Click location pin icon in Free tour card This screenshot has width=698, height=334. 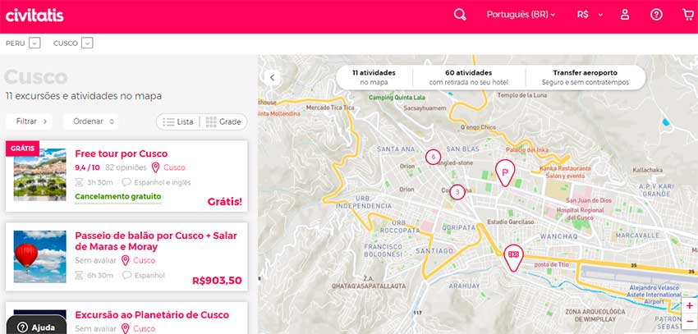(x=155, y=167)
